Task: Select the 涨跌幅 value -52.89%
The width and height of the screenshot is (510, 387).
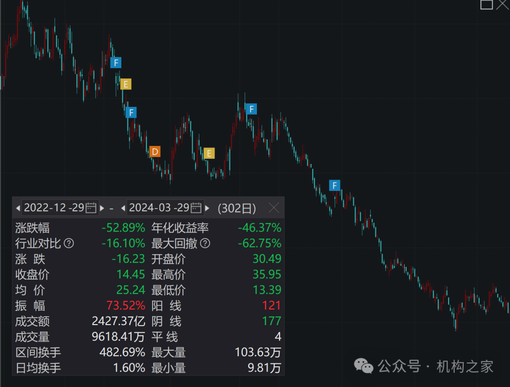Action: (123, 227)
